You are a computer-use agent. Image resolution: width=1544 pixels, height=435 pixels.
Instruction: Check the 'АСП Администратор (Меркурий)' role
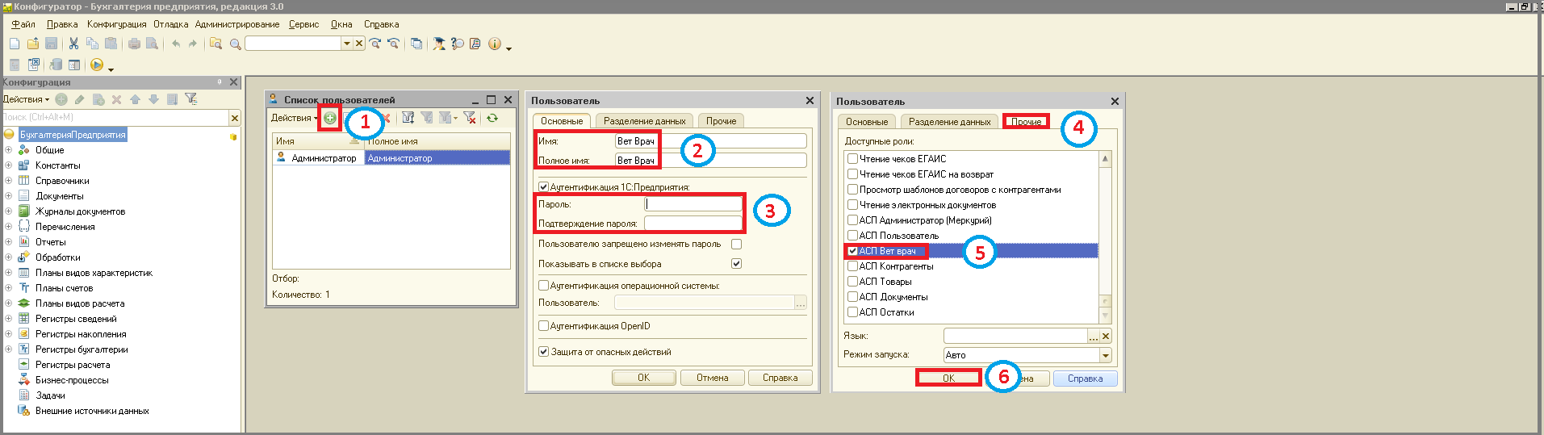click(x=852, y=220)
